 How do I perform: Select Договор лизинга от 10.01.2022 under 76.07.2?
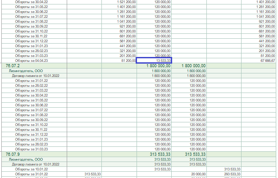36,76
